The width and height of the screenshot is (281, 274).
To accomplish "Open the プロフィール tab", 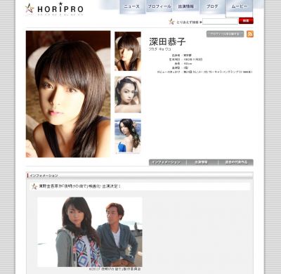I will [159, 6].
